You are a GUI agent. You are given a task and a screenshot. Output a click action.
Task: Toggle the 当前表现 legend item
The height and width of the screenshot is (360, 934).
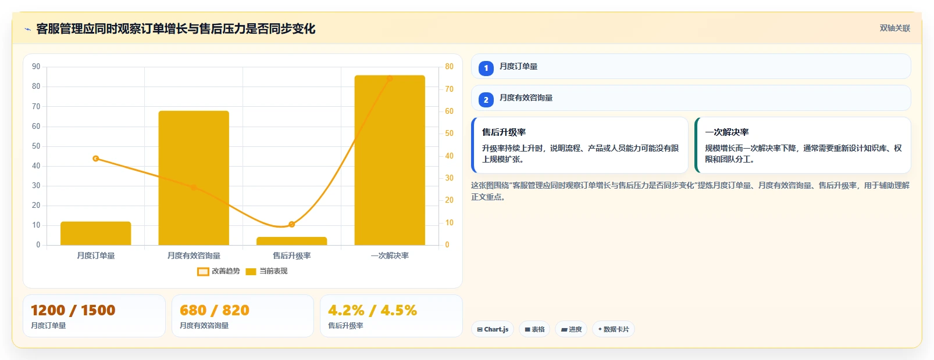[x=266, y=271]
